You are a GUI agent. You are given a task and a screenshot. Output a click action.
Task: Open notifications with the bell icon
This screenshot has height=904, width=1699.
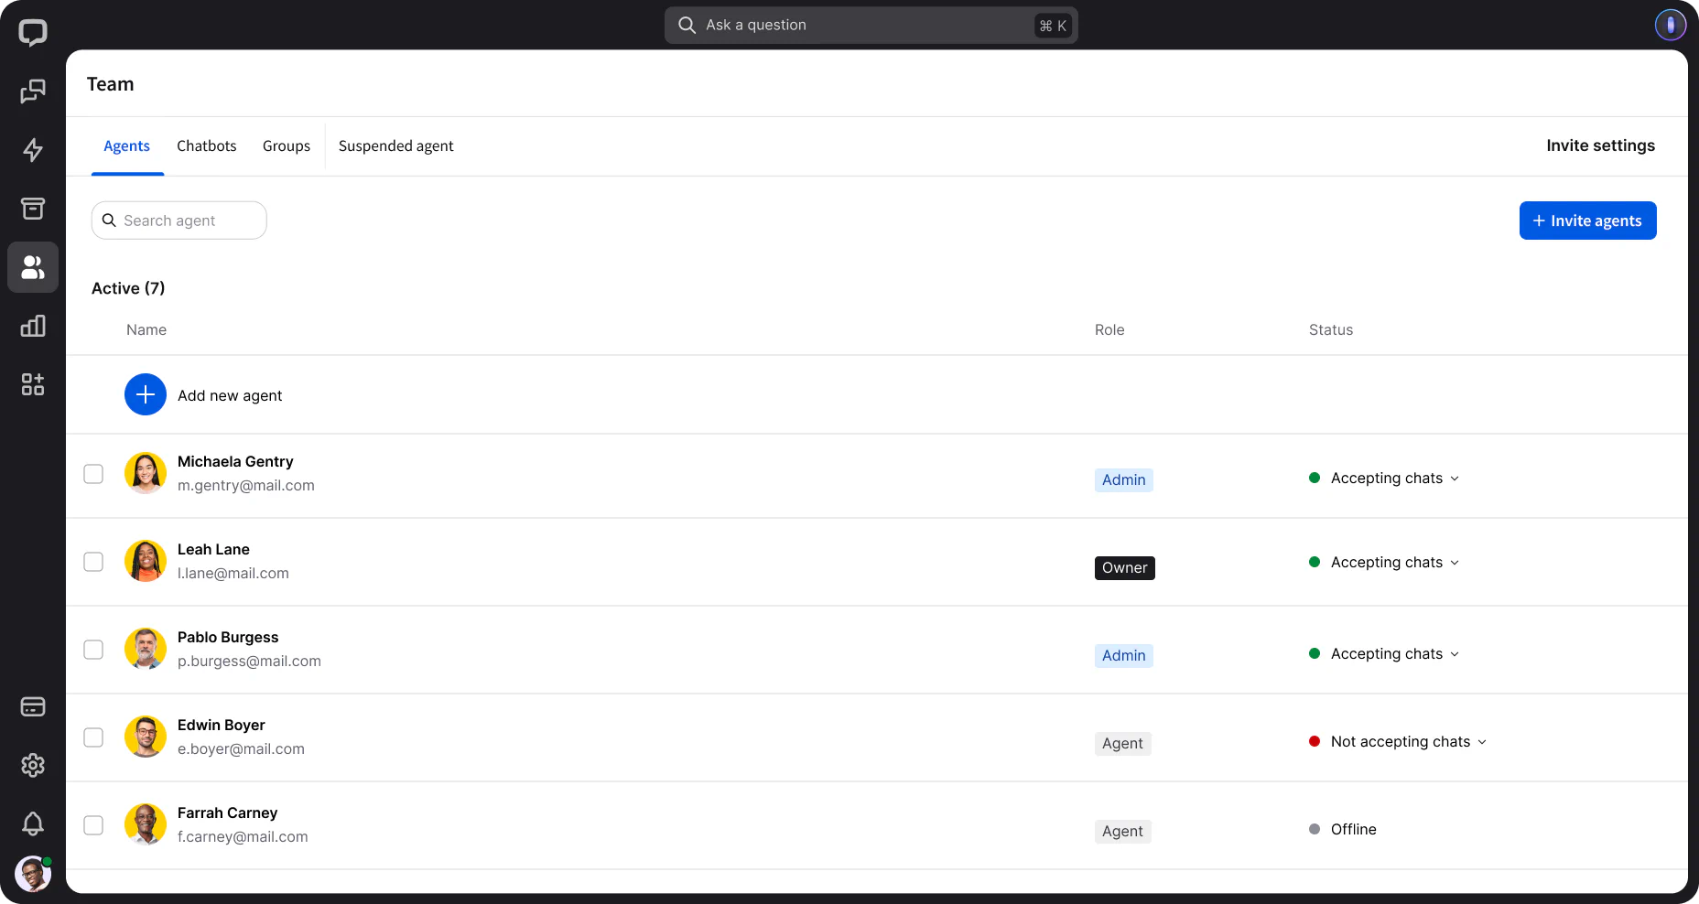[x=33, y=824]
